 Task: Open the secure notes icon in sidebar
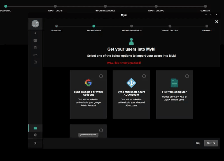(35, 48)
